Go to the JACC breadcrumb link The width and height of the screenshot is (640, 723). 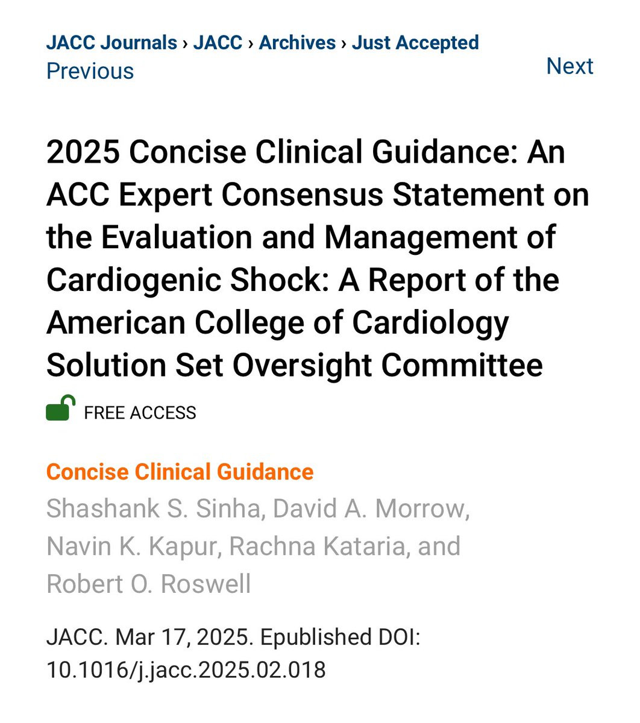[x=218, y=43]
